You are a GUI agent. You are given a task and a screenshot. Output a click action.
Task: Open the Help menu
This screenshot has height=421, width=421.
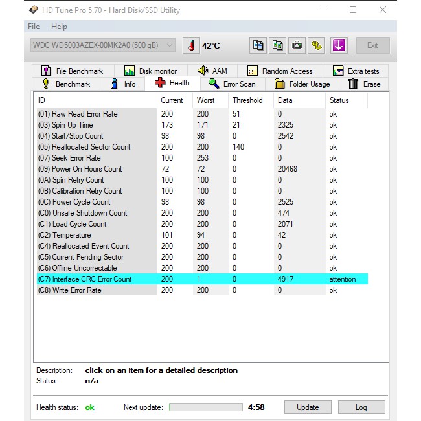click(59, 27)
